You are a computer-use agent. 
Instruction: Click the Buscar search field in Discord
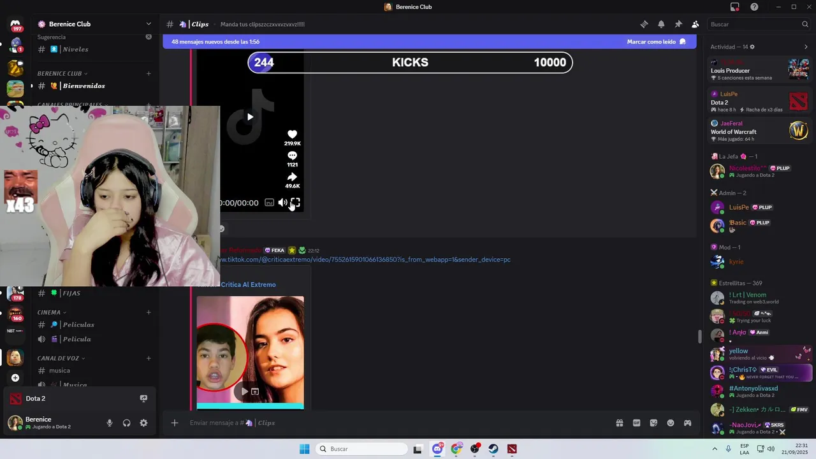tap(759, 24)
